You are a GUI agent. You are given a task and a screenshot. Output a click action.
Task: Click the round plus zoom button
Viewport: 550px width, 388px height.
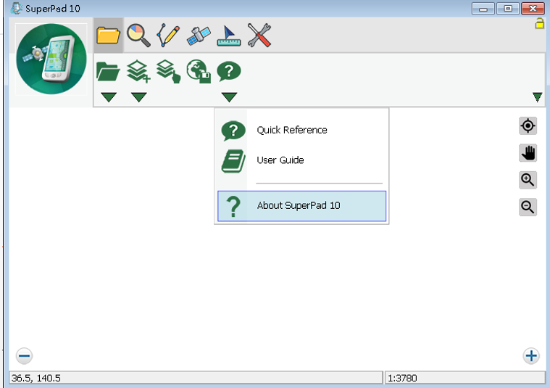(531, 356)
